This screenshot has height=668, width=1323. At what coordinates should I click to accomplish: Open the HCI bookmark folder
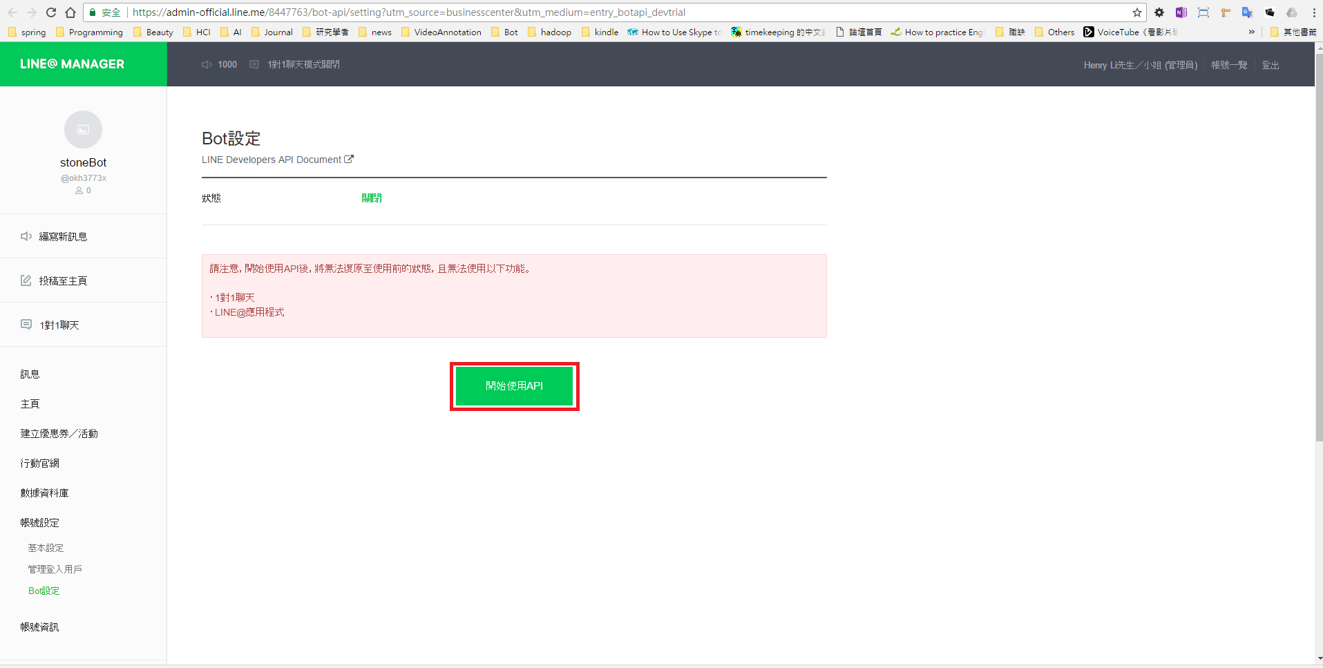[x=197, y=32]
